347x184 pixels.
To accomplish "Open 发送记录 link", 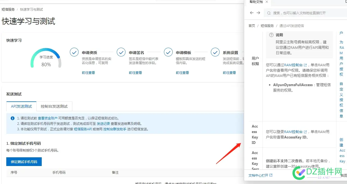I will (103, 124).
